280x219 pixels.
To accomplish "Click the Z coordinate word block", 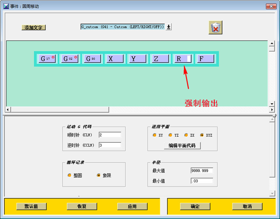I will coord(160,59).
